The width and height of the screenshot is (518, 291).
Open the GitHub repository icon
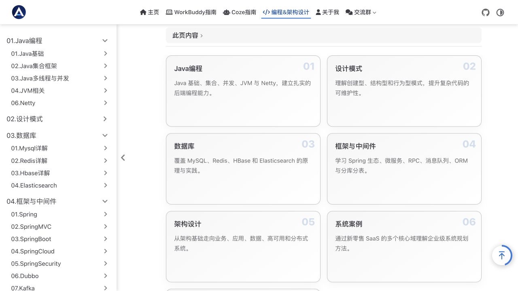click(x=486, y=13)
